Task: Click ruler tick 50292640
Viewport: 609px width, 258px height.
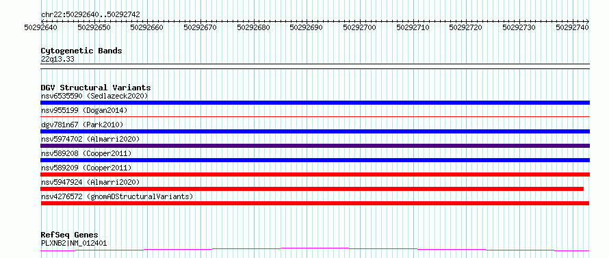Action: click(x=41, y=27)
